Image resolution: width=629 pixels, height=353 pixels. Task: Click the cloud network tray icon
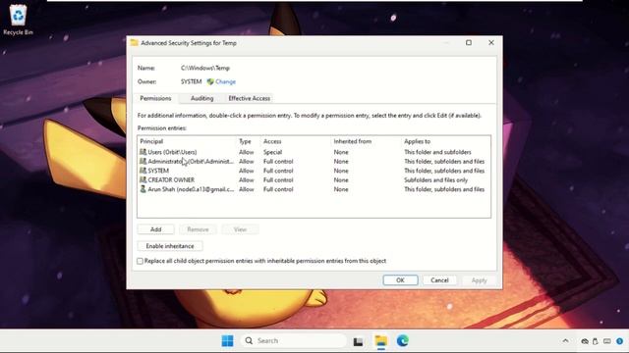click(585, 341)
